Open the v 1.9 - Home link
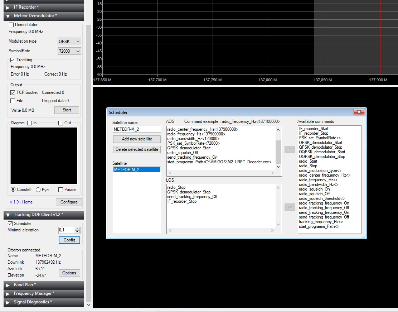Image resolution: width=398 pixels, height=312 pixels. (x=21, y=202)
